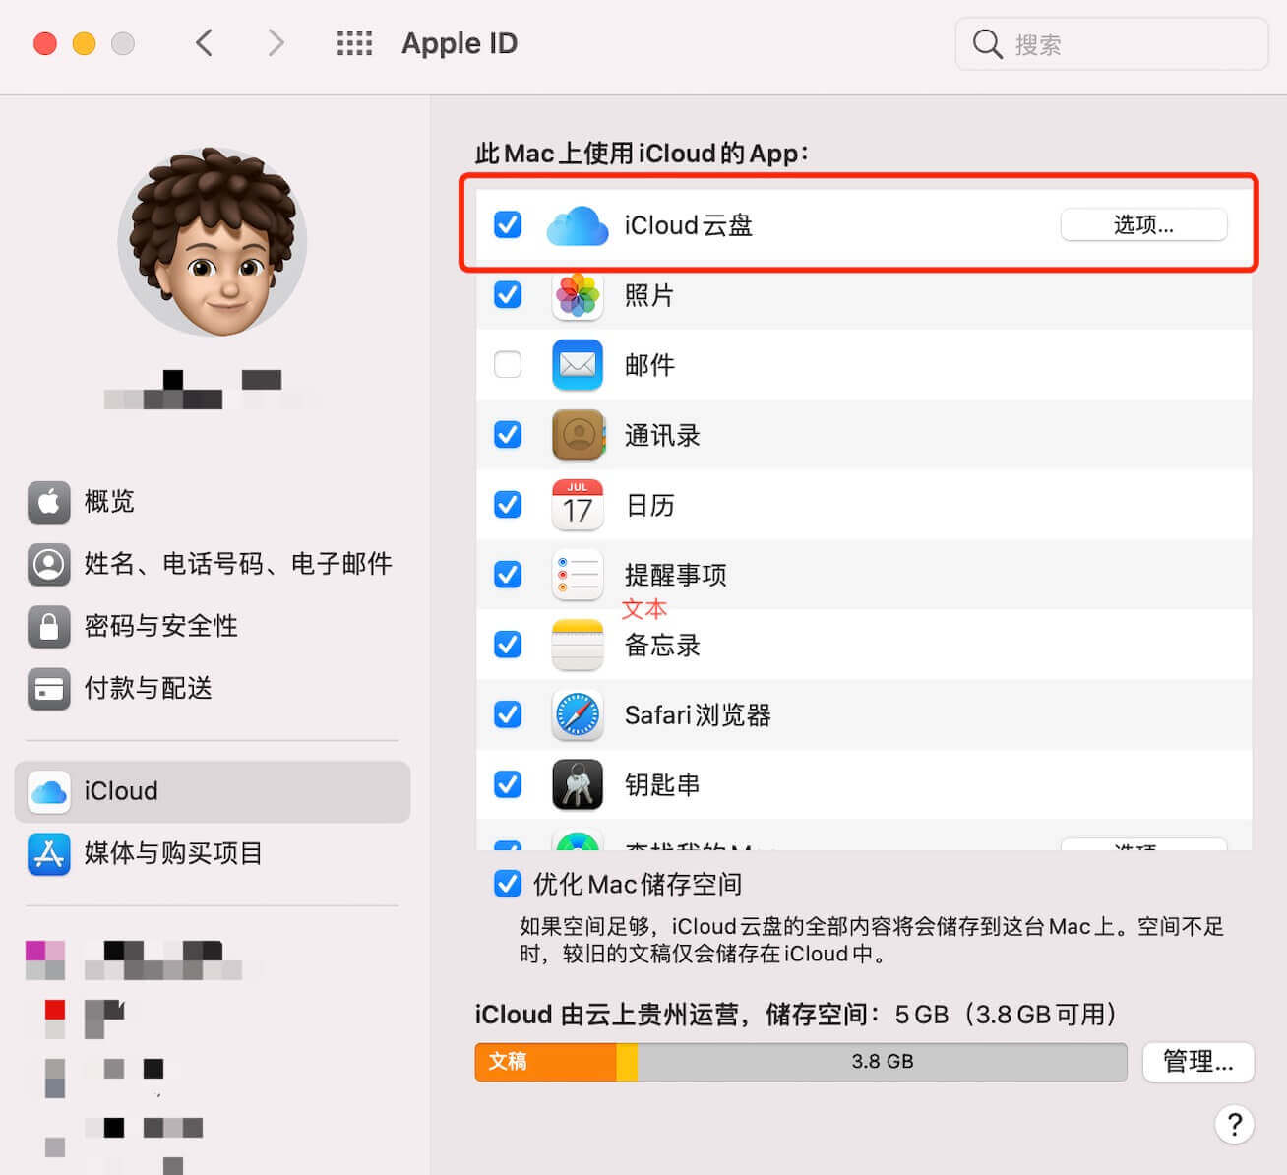
Task: Enable the 邮件 checkbox
Action: click(508, 364)
